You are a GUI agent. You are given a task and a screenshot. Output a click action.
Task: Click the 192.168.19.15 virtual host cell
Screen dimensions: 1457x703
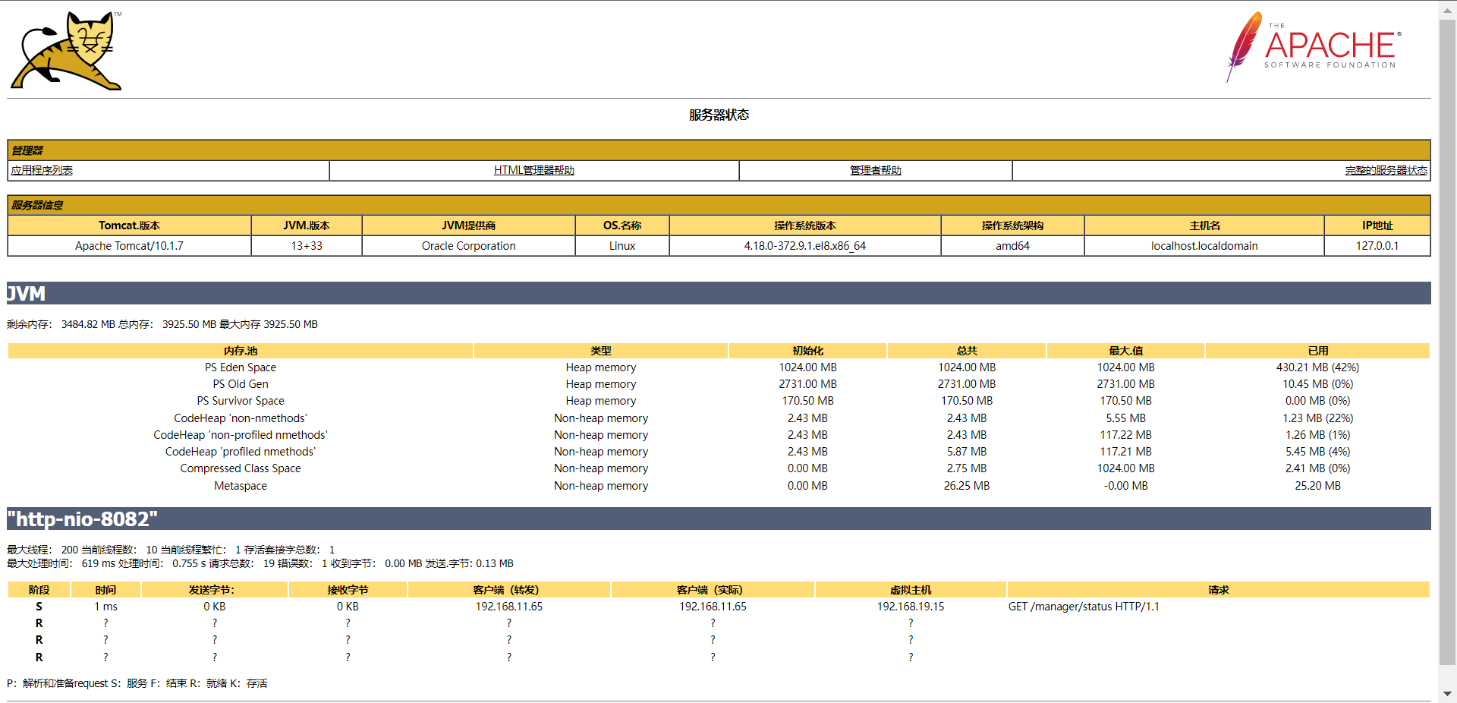(911, 607)
